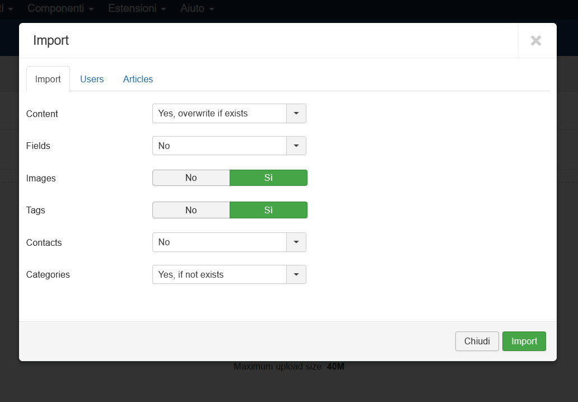
Task: Click the Tags field label
Action: (35, 211)
